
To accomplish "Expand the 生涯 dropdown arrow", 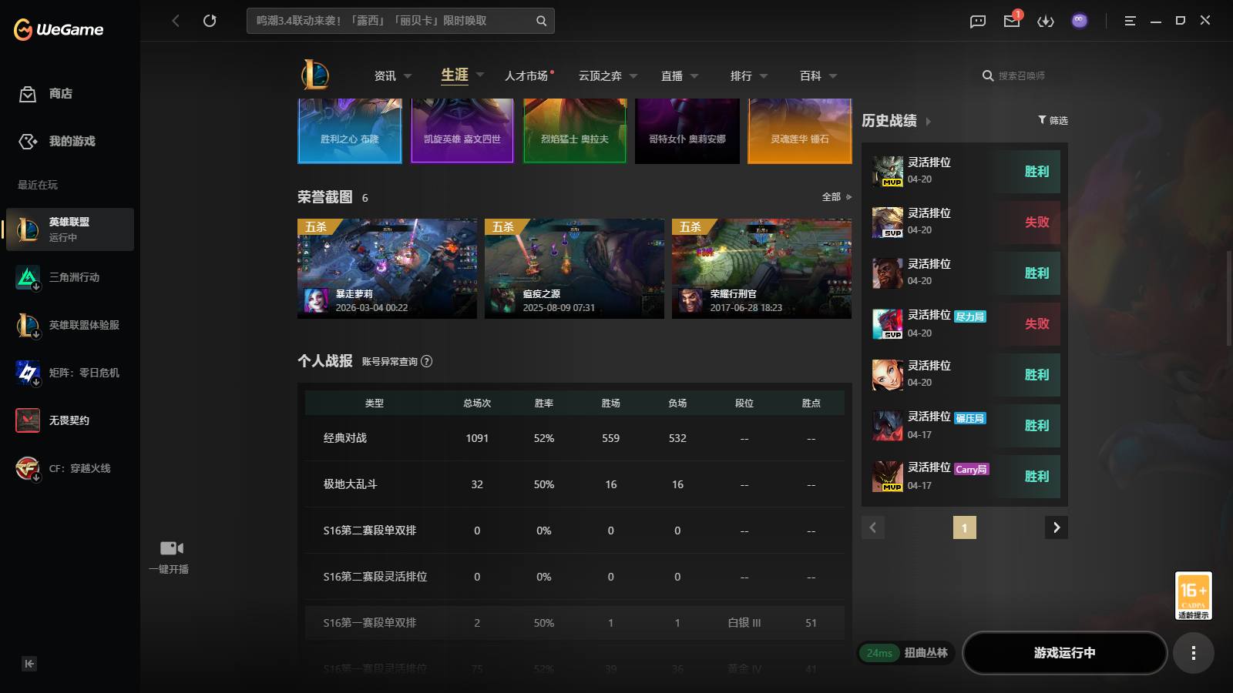I will [x=480, y=75].
